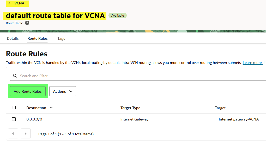The width and height of the screenshot is (266, 141).
Task: Open the Tags tab
Action: pyautogui.click(x=61, y=38)
